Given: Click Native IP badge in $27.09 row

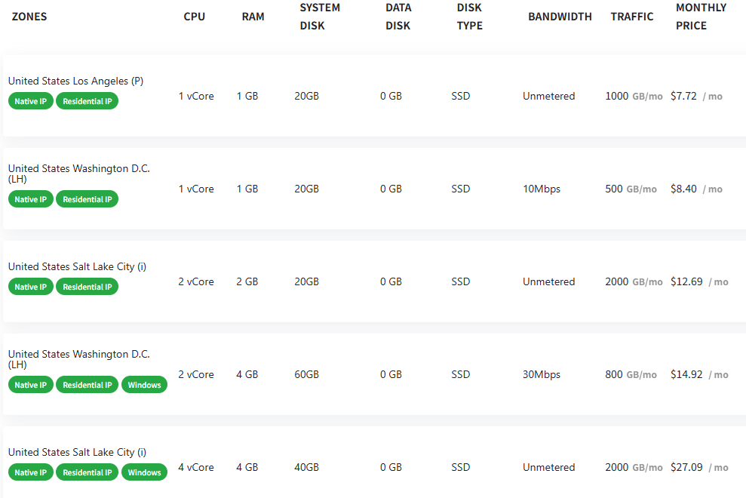Looking at the screenshot, I should tap(30, 472).
